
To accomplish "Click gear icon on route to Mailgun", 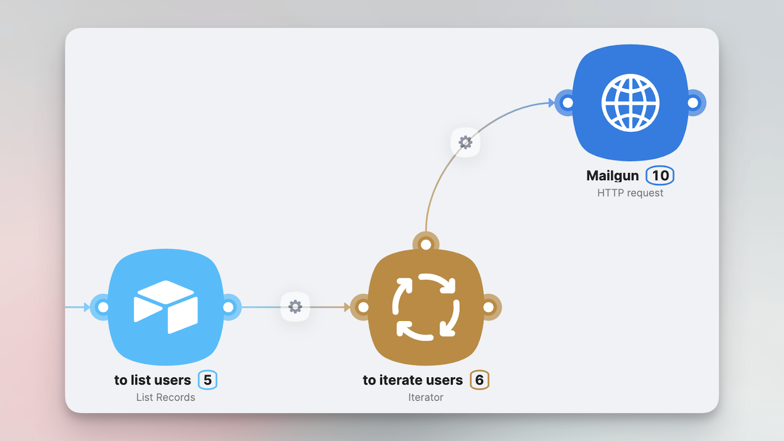I will (x=465, y=142).
